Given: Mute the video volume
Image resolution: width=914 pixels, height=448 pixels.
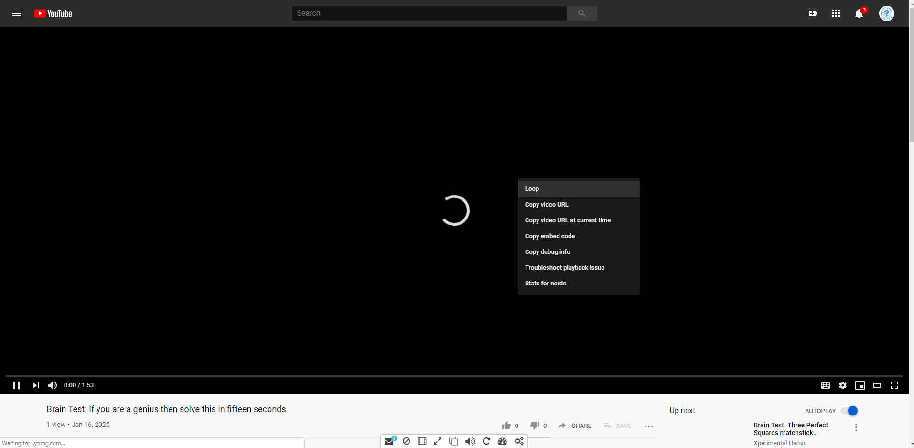Looking at the screenshot, I should (x=52, y=385).
